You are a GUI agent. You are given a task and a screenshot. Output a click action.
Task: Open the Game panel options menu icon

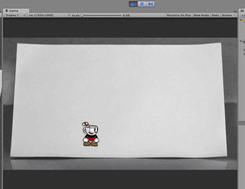(235, 12)
